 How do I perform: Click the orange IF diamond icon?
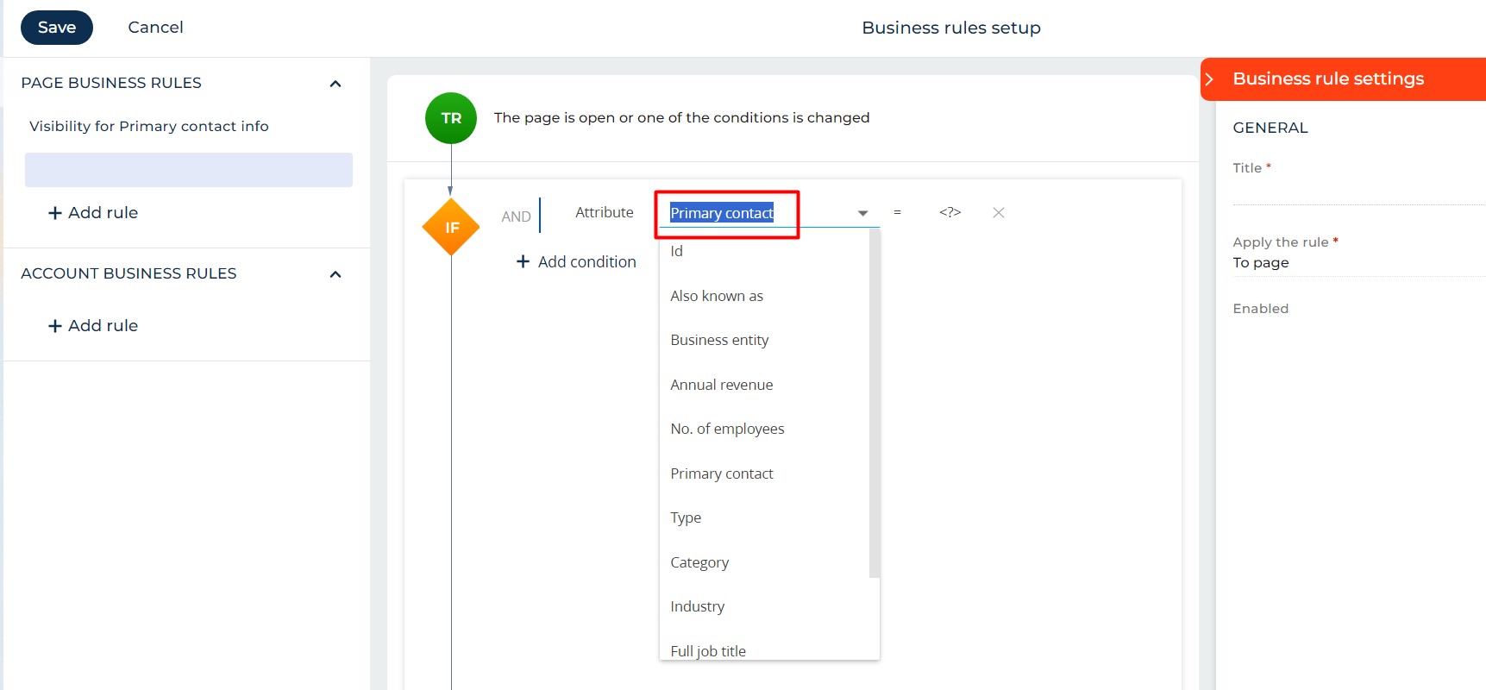point(451,227)
